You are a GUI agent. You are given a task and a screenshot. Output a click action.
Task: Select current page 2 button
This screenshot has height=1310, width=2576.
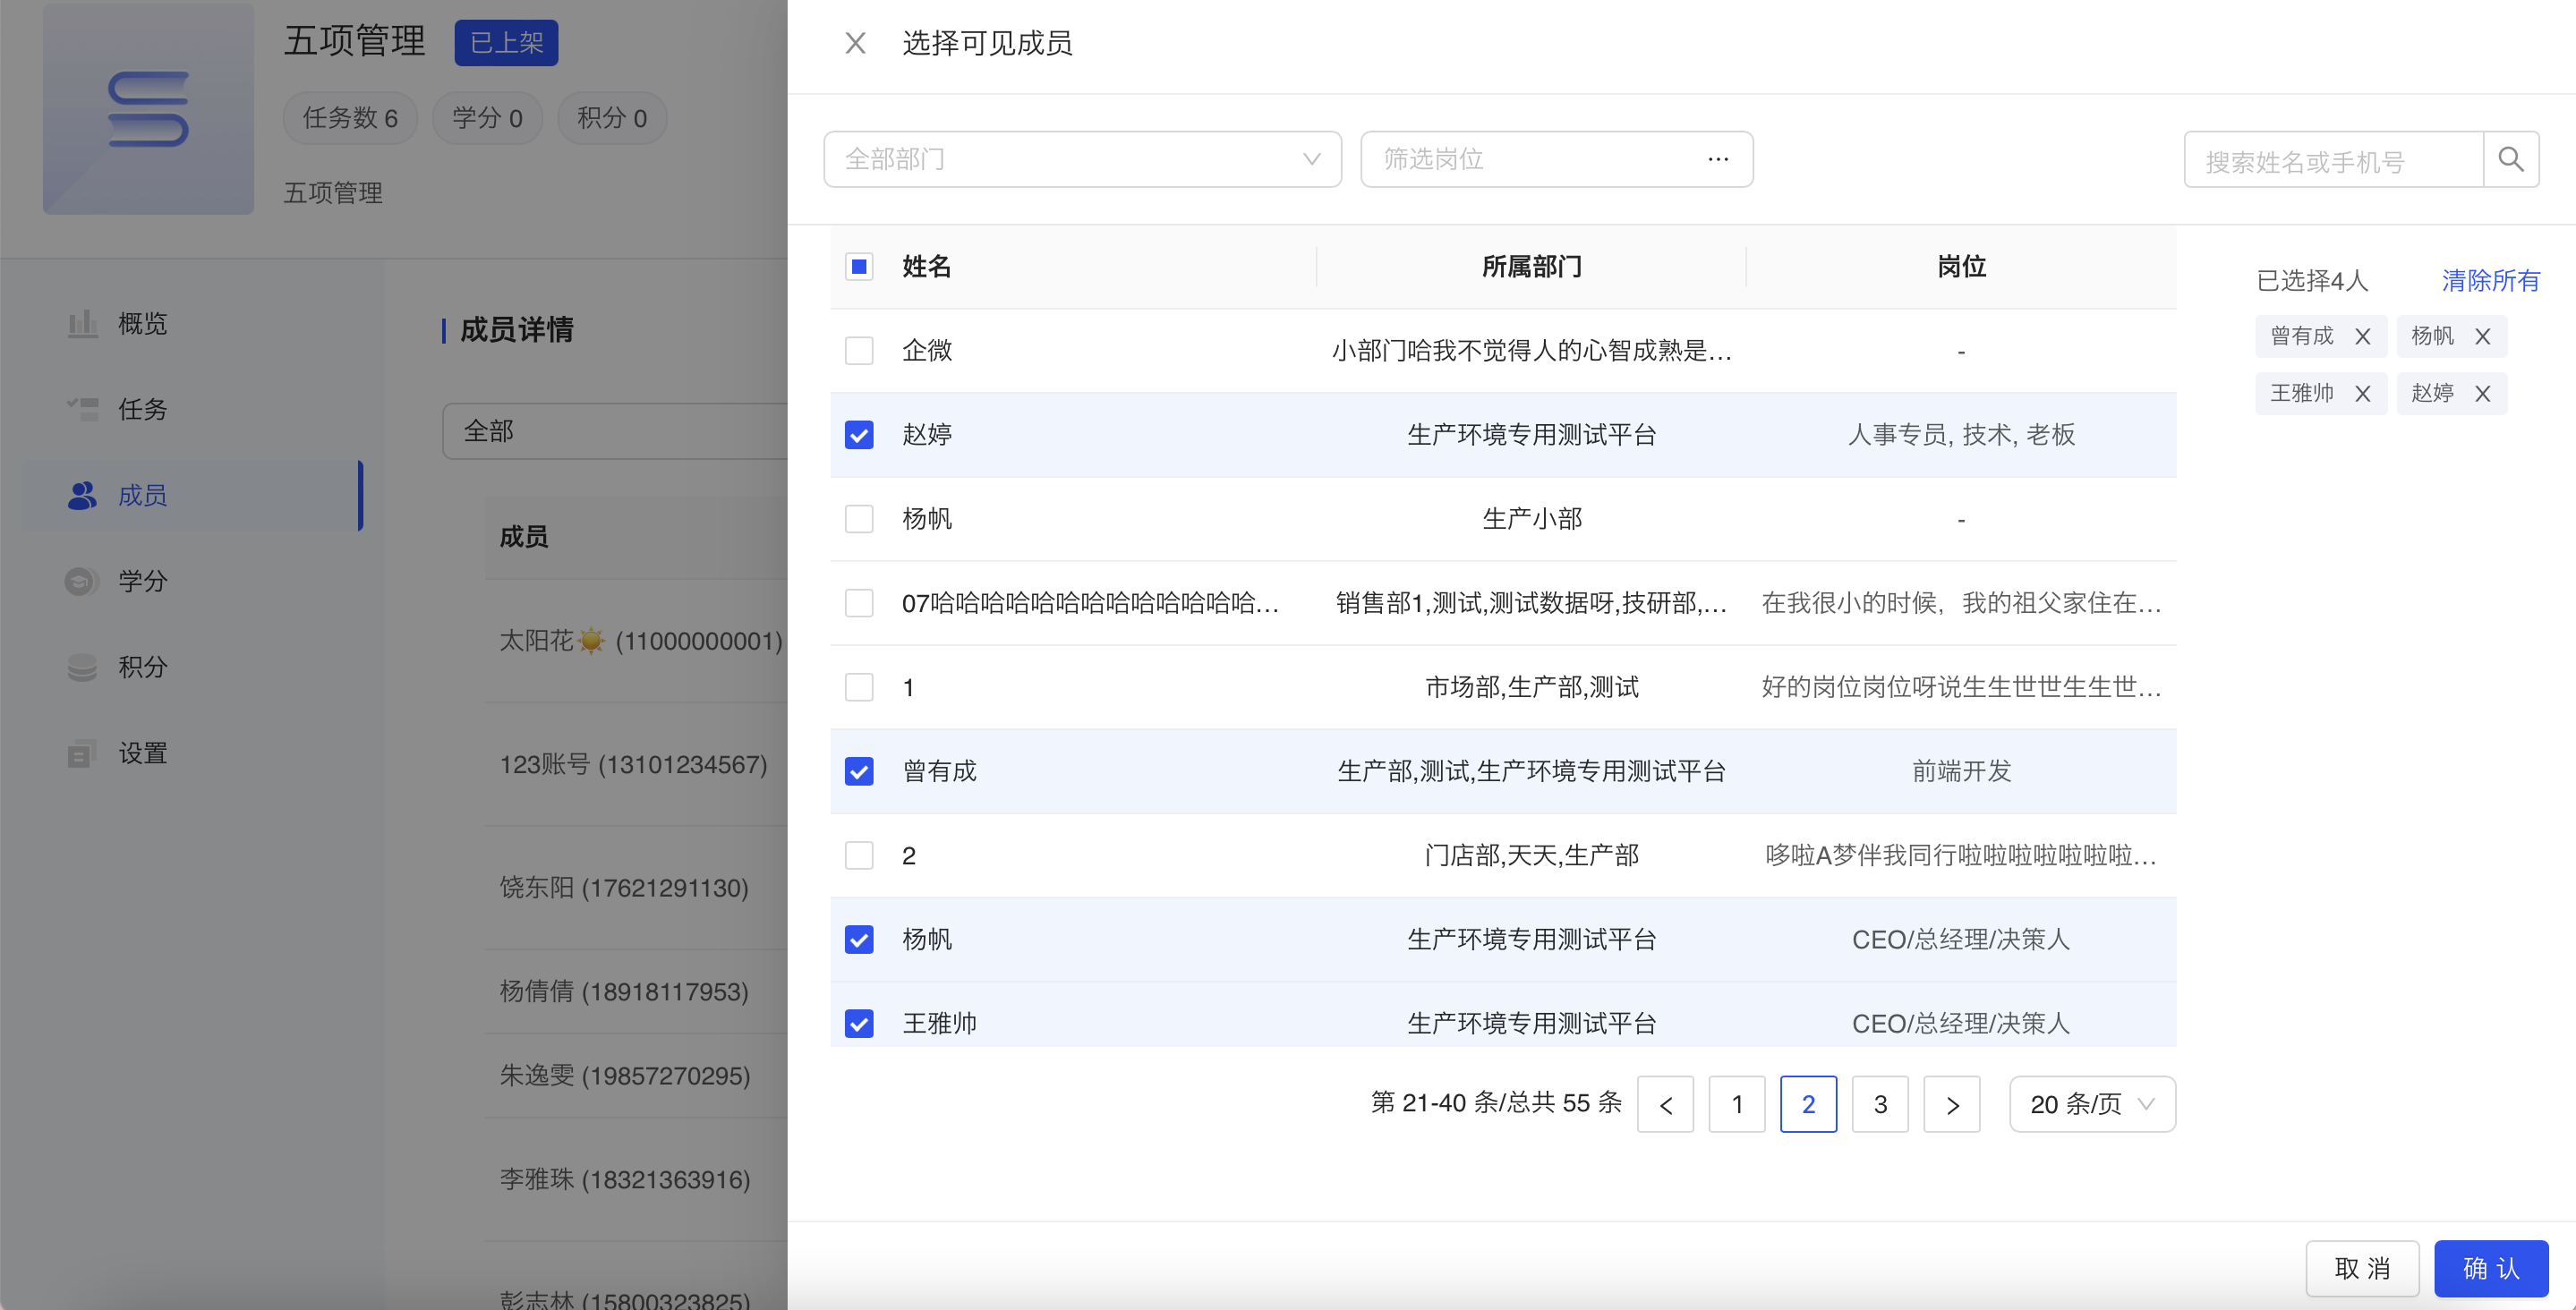tap(1808, 1104)
